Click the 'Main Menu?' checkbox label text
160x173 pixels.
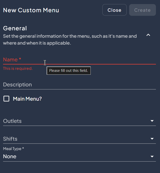pyautogui.click(x=27, y=99)
